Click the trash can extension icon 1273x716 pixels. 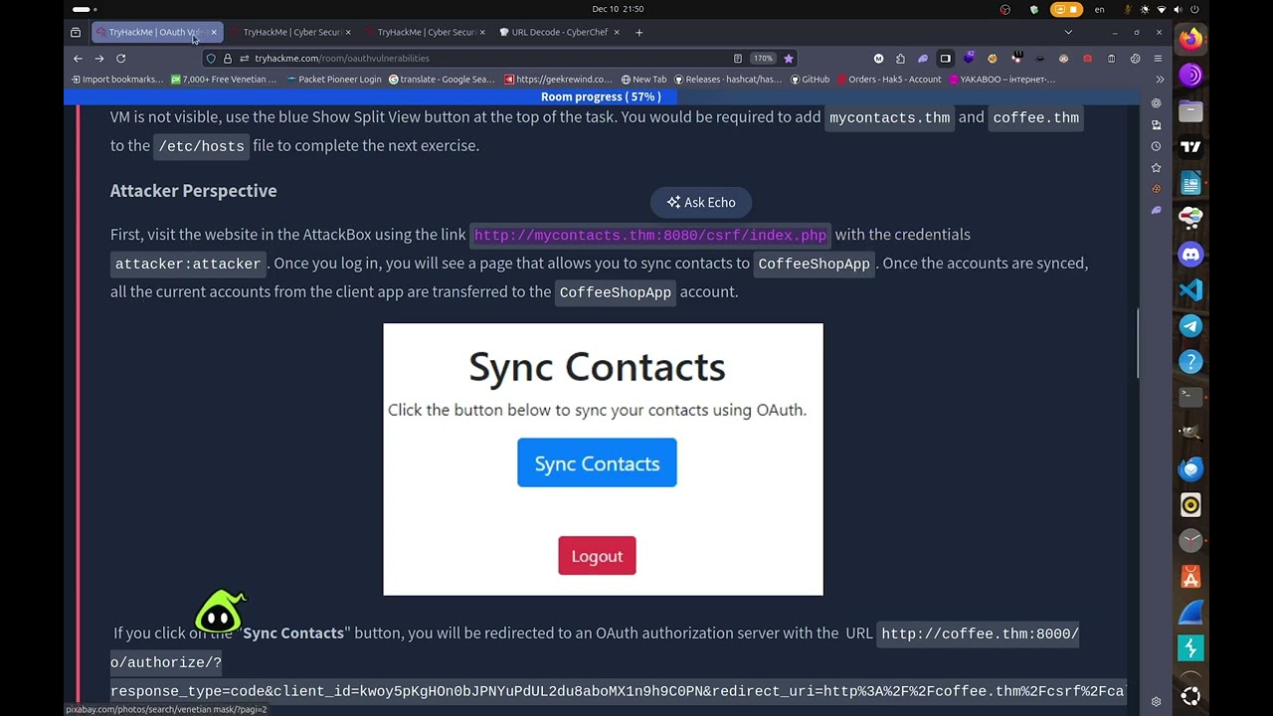1111,59
